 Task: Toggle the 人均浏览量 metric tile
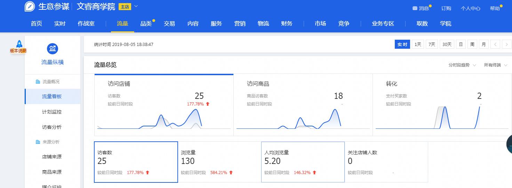click(x=303, y=162)
